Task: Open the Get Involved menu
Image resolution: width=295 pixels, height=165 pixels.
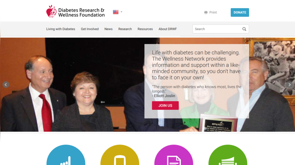Action: click(x=90, y=29)
